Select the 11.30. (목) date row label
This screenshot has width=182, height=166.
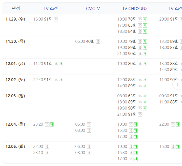click(x=15, y=41)
